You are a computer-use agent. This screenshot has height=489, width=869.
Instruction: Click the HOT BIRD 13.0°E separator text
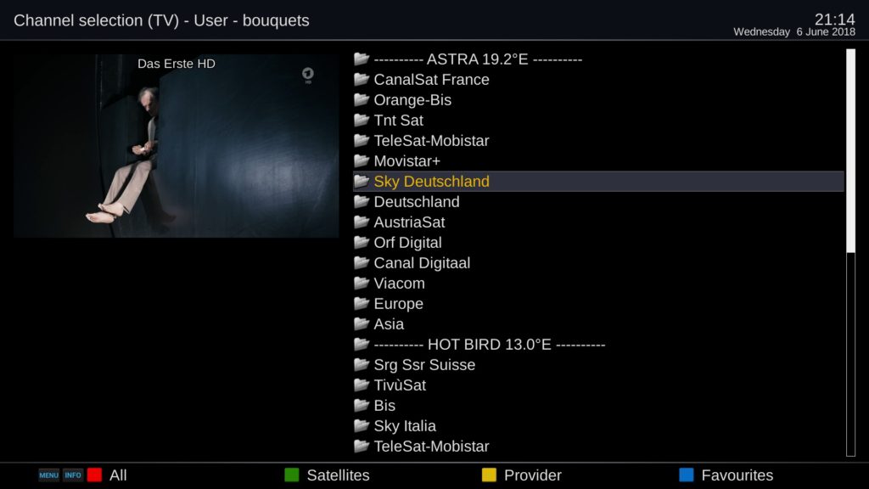point(490,345)
